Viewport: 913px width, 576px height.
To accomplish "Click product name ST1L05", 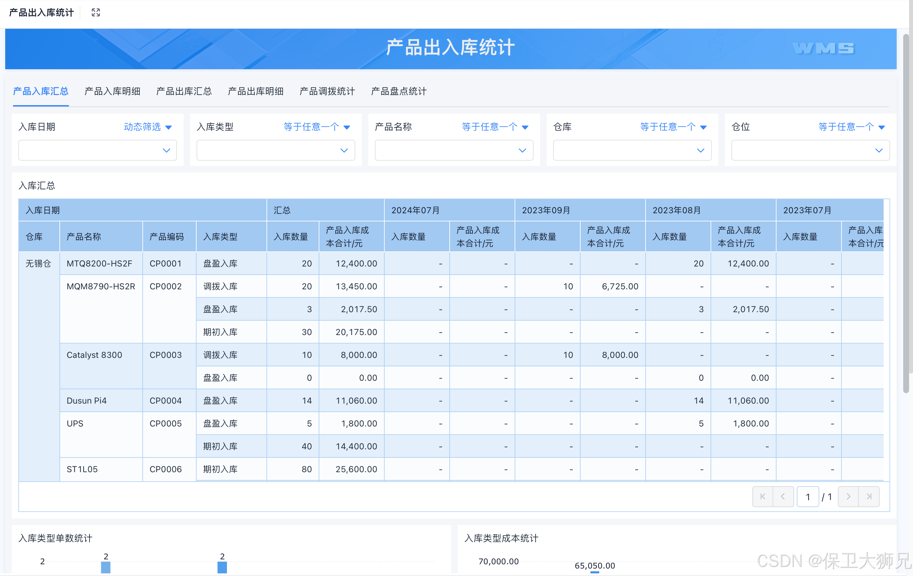I will (x=82, y=470).
